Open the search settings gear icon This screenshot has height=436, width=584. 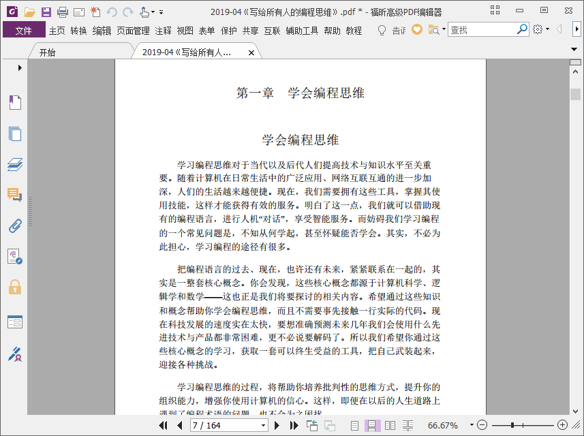click(538, 29)
